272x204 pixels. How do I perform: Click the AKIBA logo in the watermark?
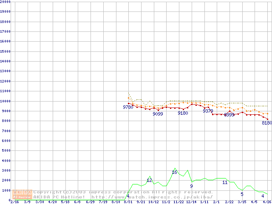pyautogui.click(x=23, y=192)
